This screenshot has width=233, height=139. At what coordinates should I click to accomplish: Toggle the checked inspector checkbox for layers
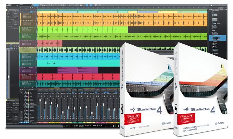click(19, 18)
